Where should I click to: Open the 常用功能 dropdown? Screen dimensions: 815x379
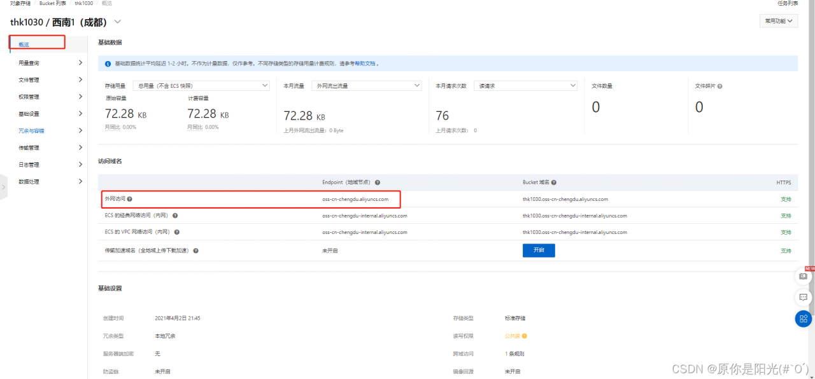[x=778, y=20]
